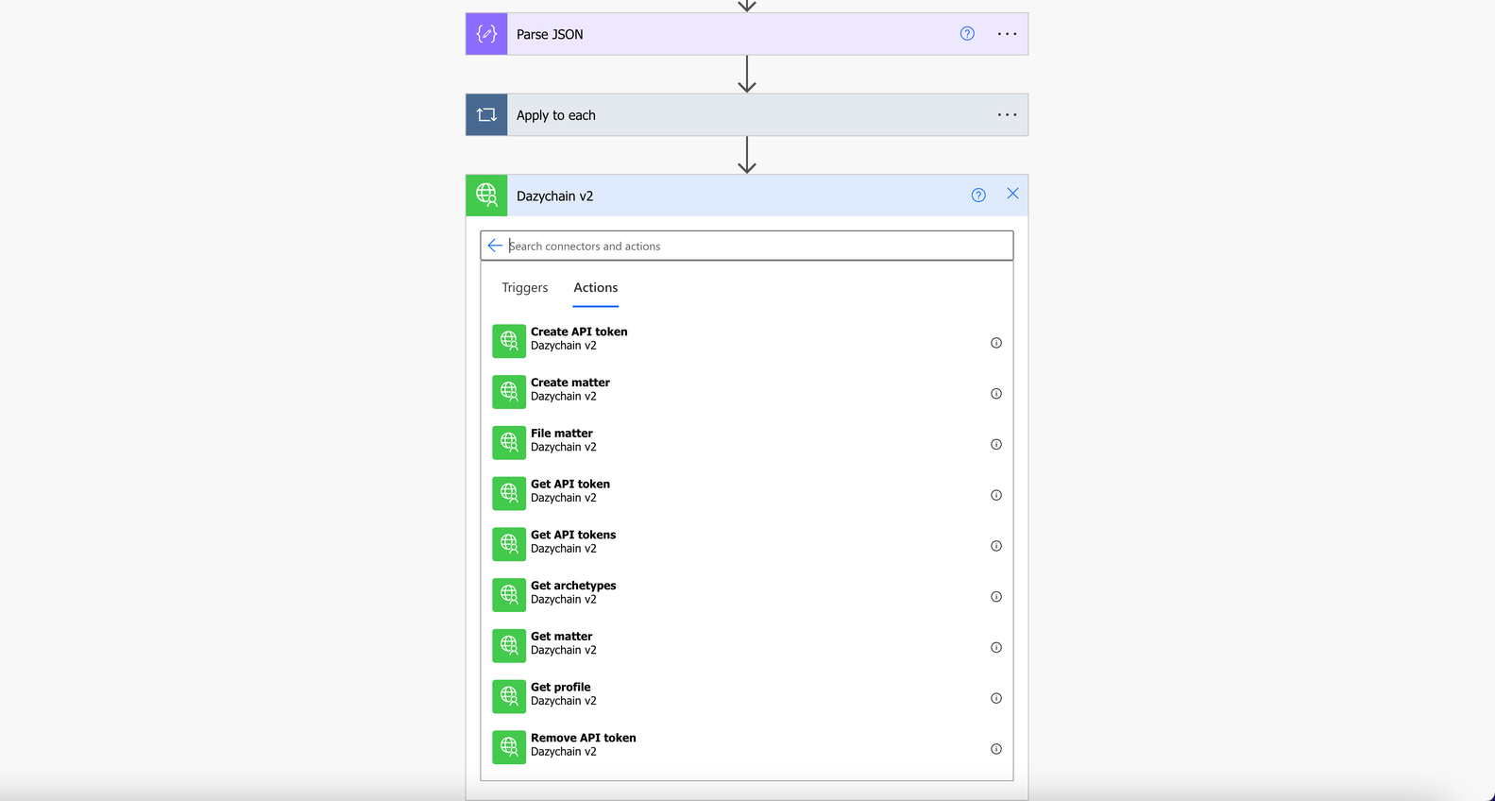Select the Create API token action
The width and height of the screenshot is (1495, 801).
tap(747, 340)
